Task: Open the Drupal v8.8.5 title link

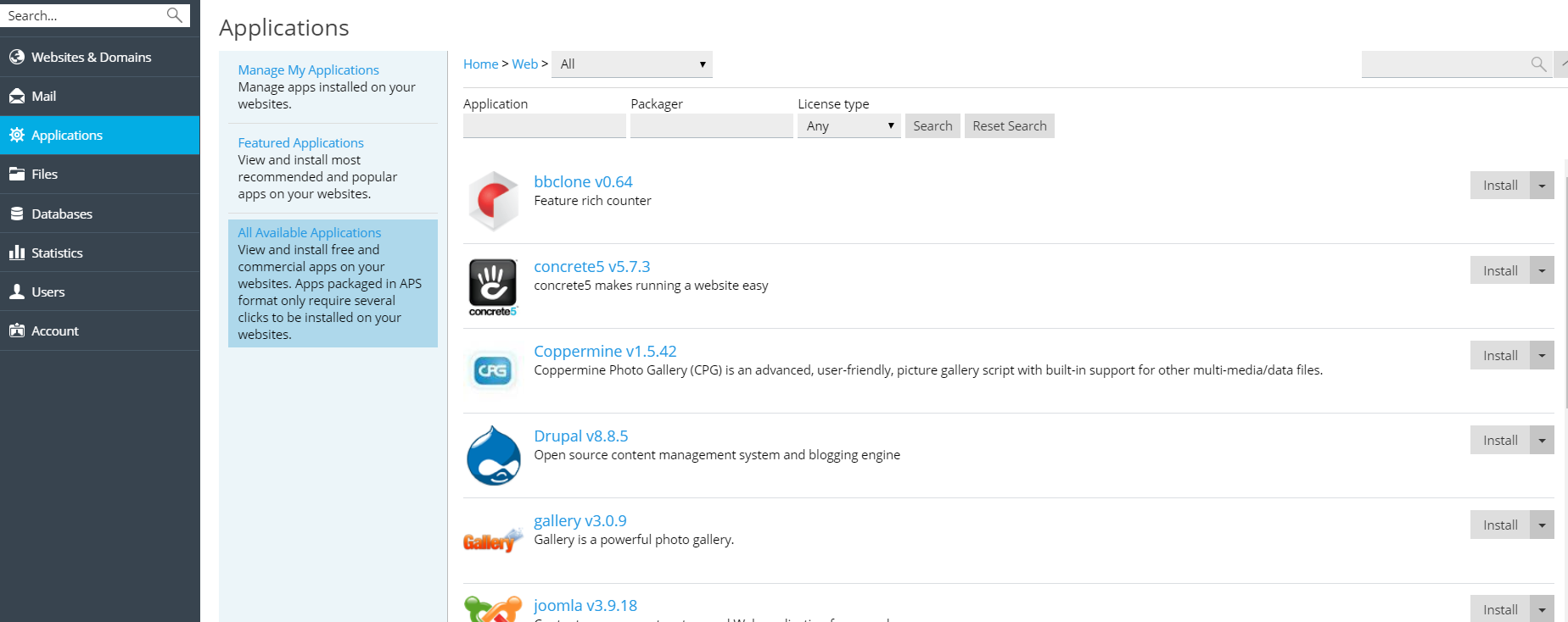Action: coord(580,436)
